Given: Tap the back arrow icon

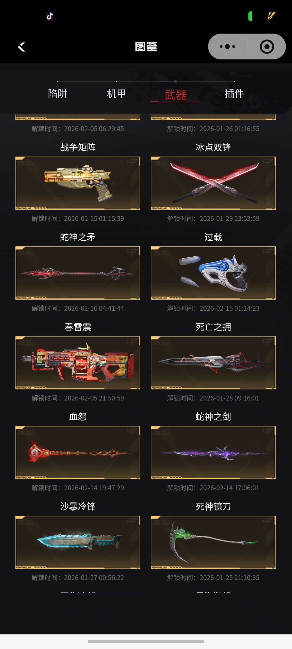Looking at the screenshot, I should click(x=22, y=47).
